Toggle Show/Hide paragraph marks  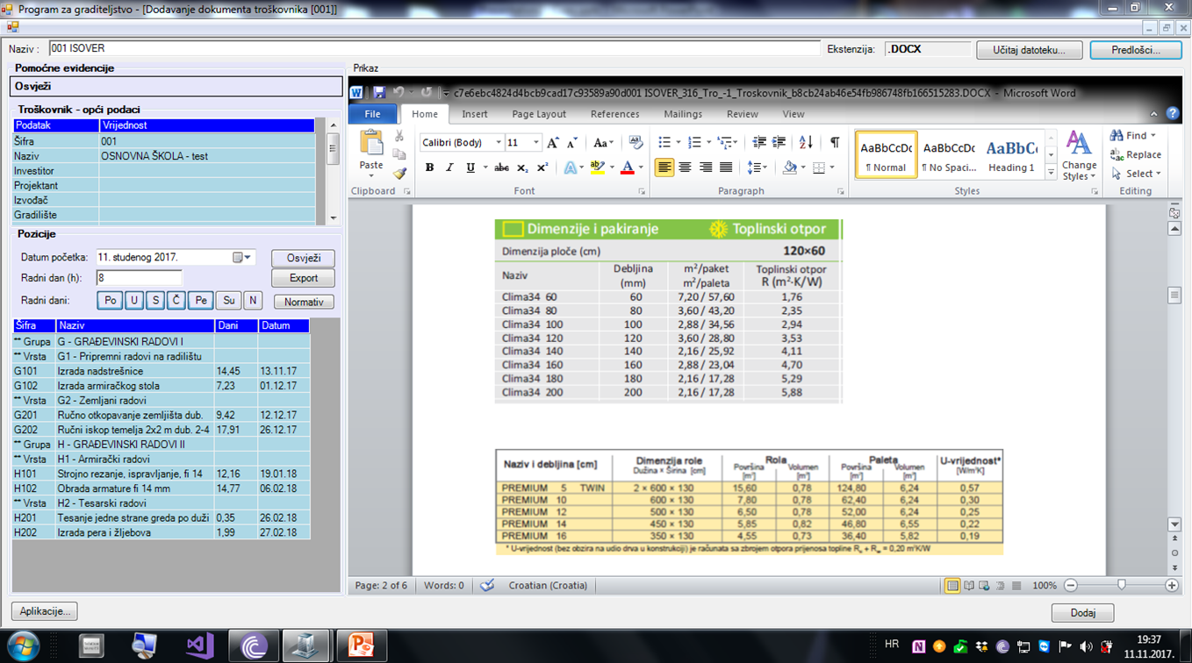pos(835,142)
